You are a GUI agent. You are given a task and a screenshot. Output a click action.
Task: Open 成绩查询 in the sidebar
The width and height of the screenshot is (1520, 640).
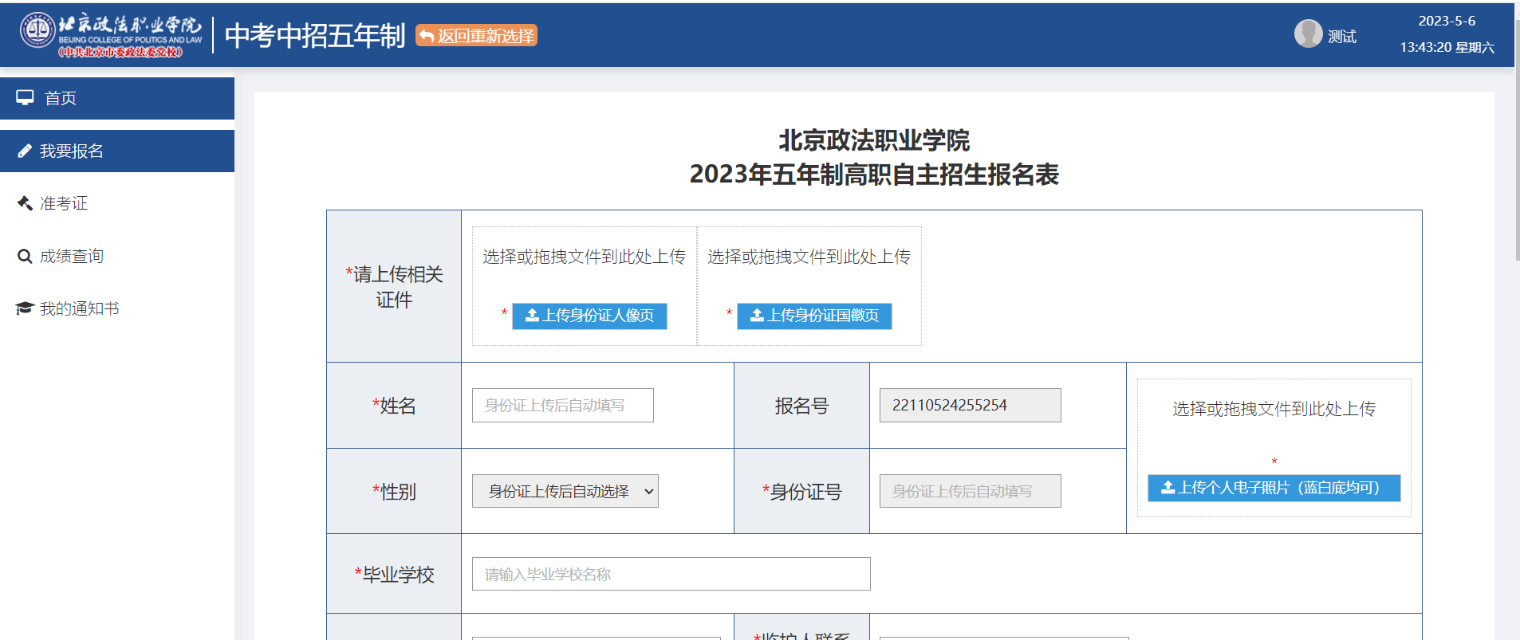(x=117, y=256)
